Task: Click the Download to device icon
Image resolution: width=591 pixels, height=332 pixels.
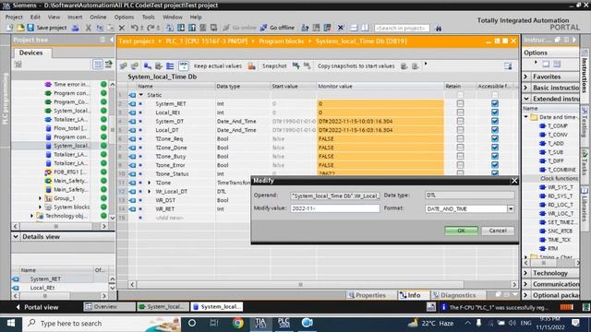Action: coord(181,28)
